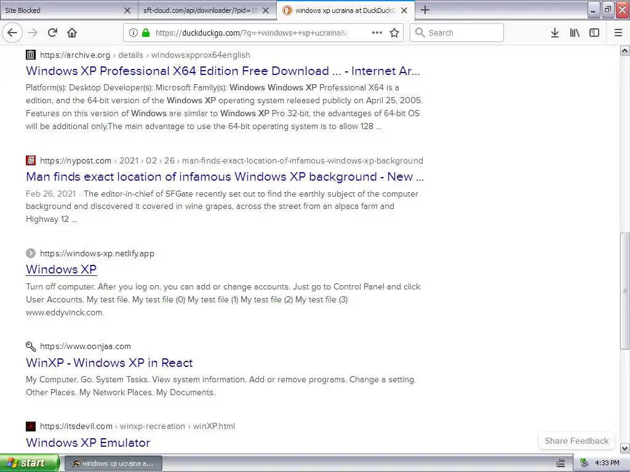Click the nypost.com favicon

pyautogui.click(x=31, y=160)
